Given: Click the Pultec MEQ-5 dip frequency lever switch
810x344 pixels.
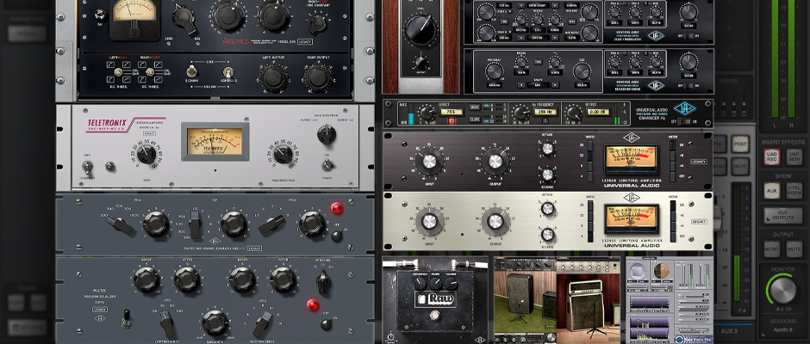Looking at the screenshot, I should (x=195, y=225).
